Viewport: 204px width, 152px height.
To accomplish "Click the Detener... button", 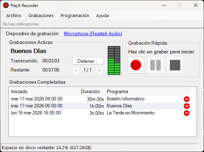I will coord(88,61).
